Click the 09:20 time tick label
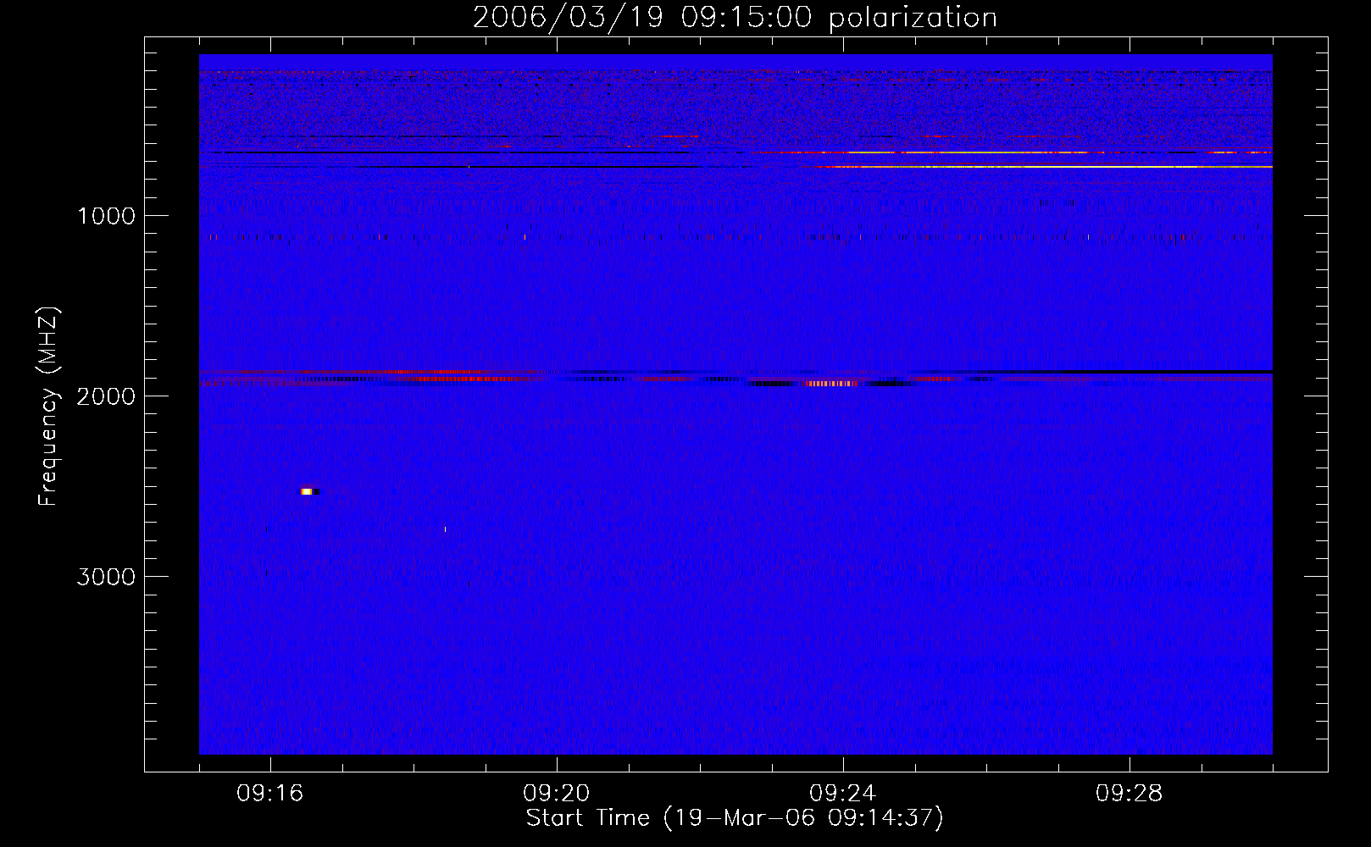 557,794
